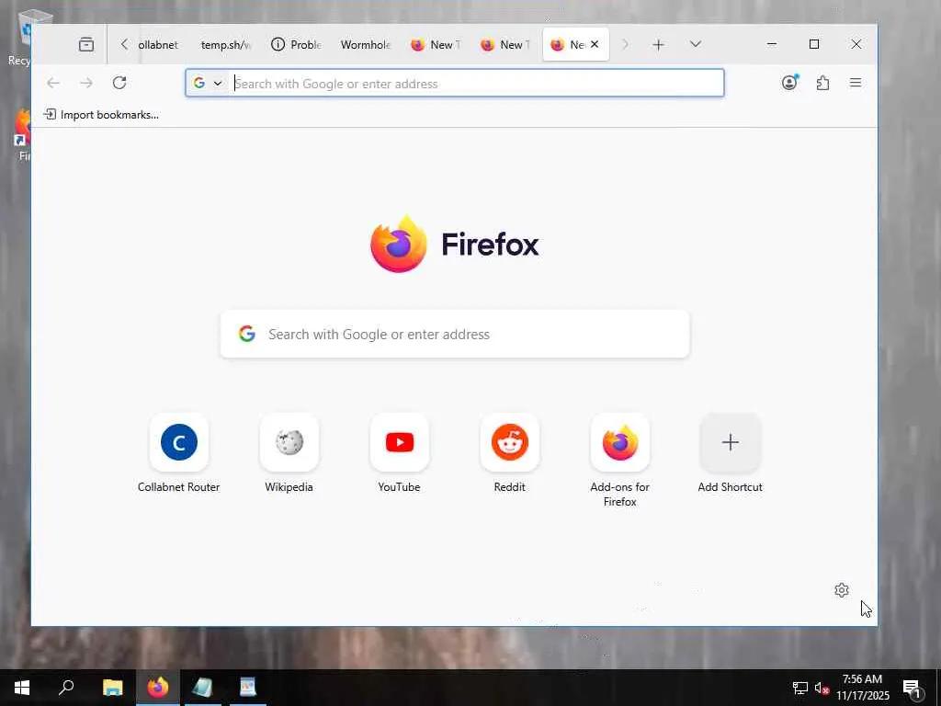Screen dimensions: 941x706
Task: Switch to the Problem loading tab
Action: (x=297, y=44)
